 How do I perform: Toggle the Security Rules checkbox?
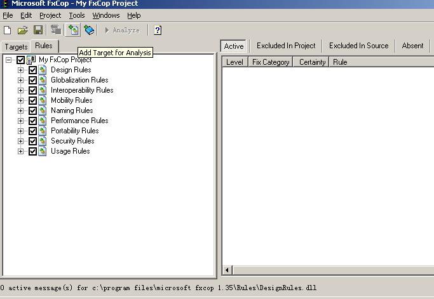coord(32,141)
